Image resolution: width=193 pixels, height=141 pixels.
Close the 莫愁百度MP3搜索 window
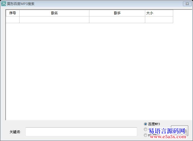coord(187,4)
